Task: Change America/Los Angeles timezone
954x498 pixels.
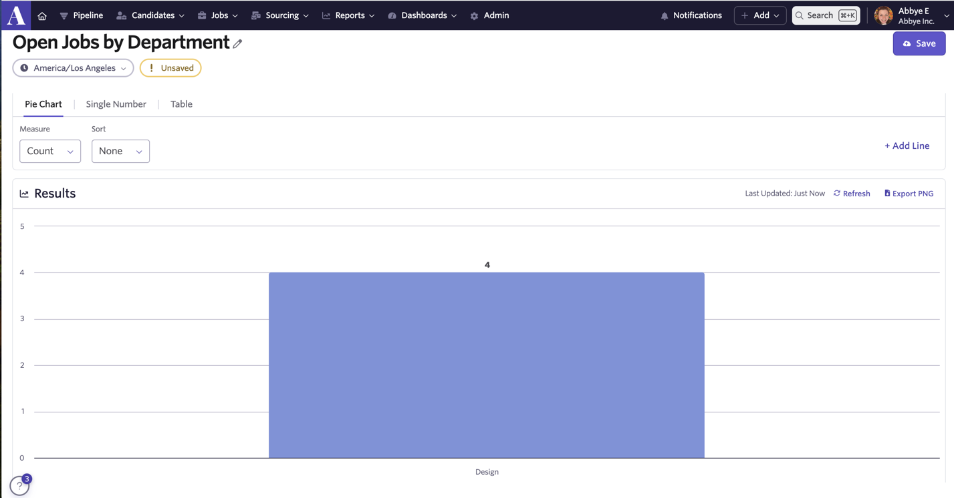Action: point(73,68)
